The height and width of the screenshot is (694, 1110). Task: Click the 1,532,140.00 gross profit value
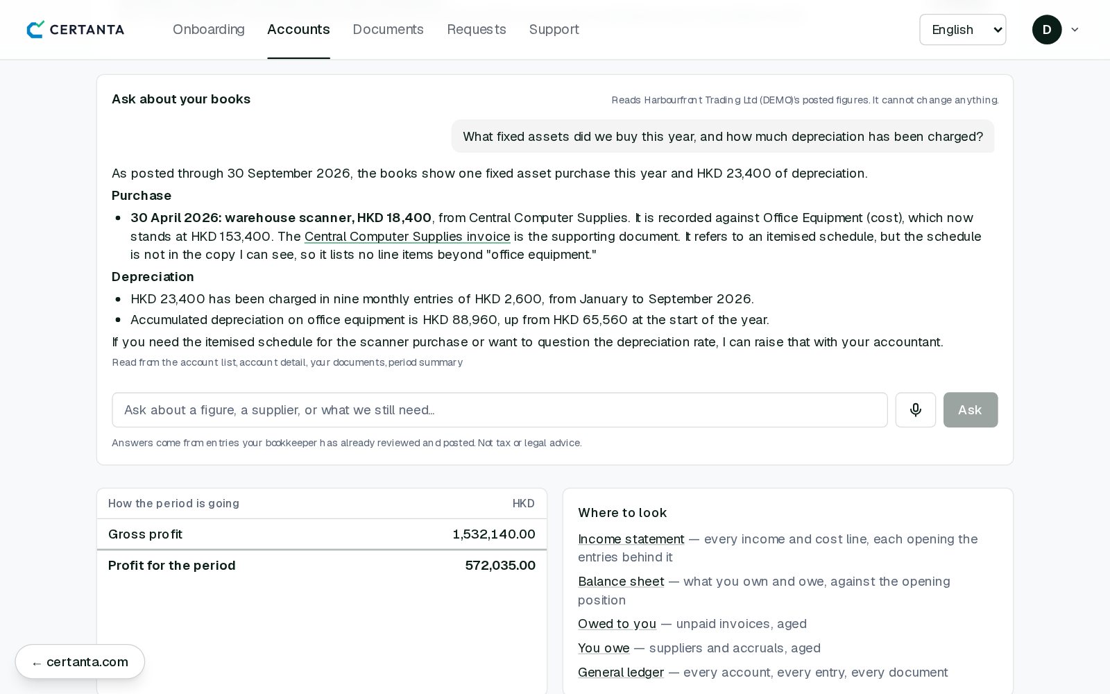pyautogui.click(x=494, y=534)
